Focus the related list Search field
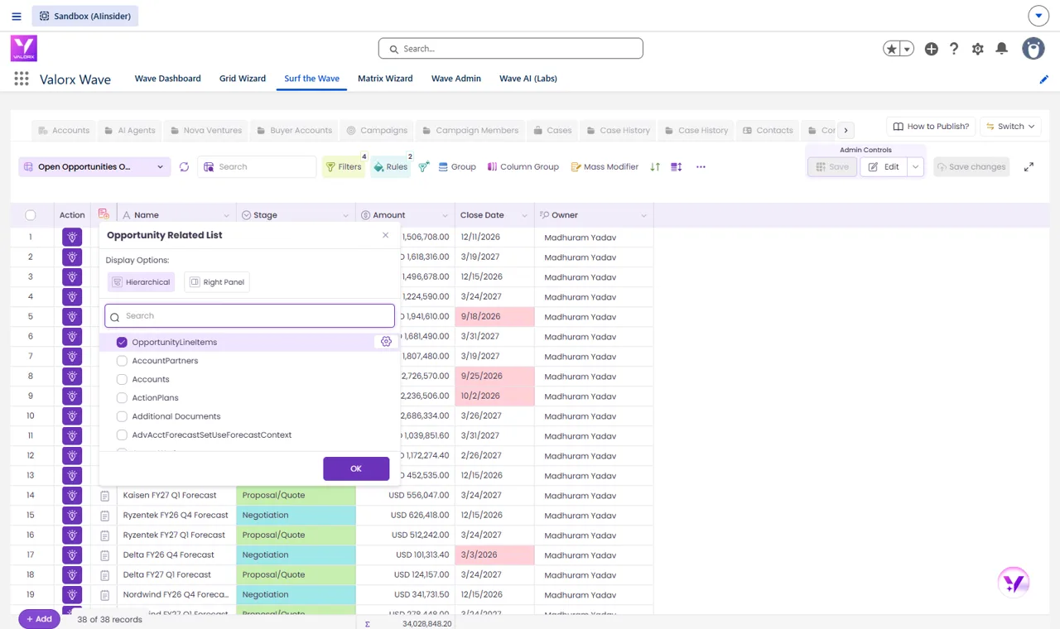This screenshot has height=629, width=1060. coord(250,316)
